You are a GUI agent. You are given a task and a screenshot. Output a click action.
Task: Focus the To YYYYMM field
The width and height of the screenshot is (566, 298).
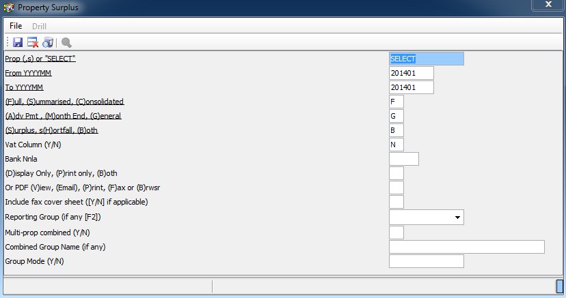(411, 88)
